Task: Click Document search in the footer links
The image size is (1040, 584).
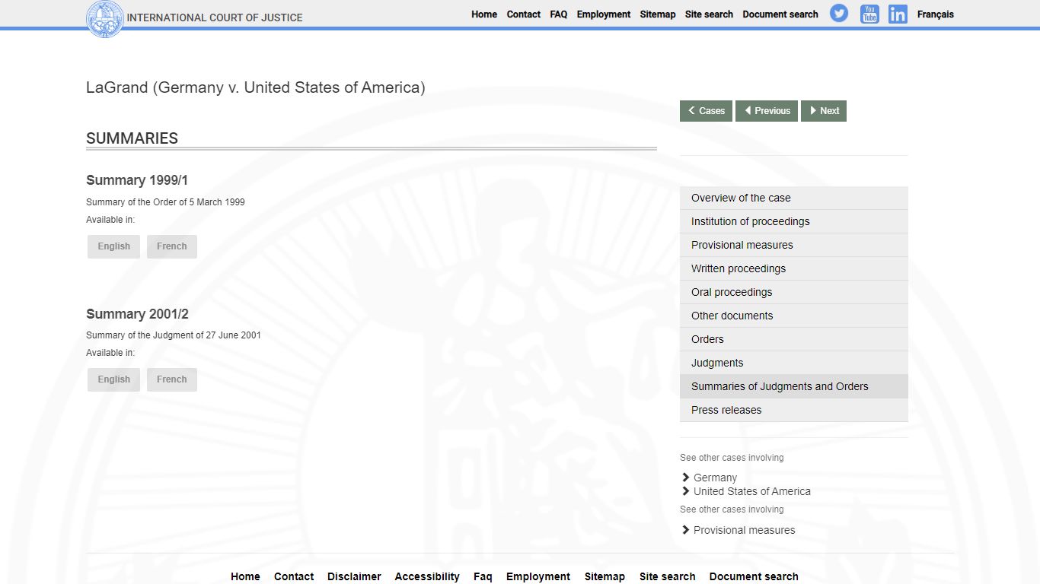Action: 754,576
